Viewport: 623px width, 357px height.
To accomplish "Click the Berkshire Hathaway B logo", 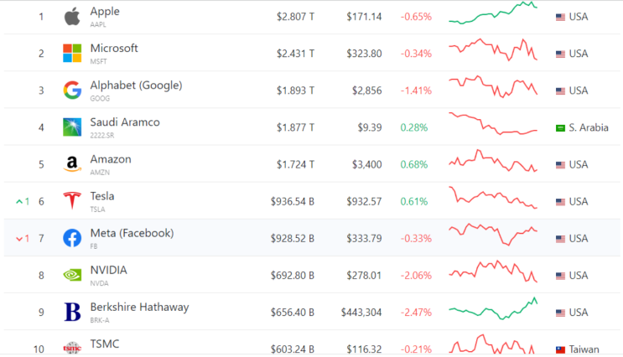I will [72, 312].
